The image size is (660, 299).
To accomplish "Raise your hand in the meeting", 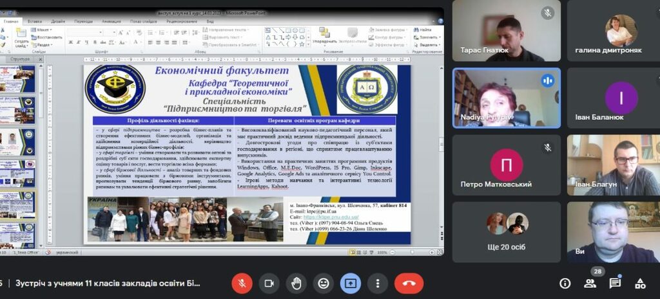I will [296, 283].
